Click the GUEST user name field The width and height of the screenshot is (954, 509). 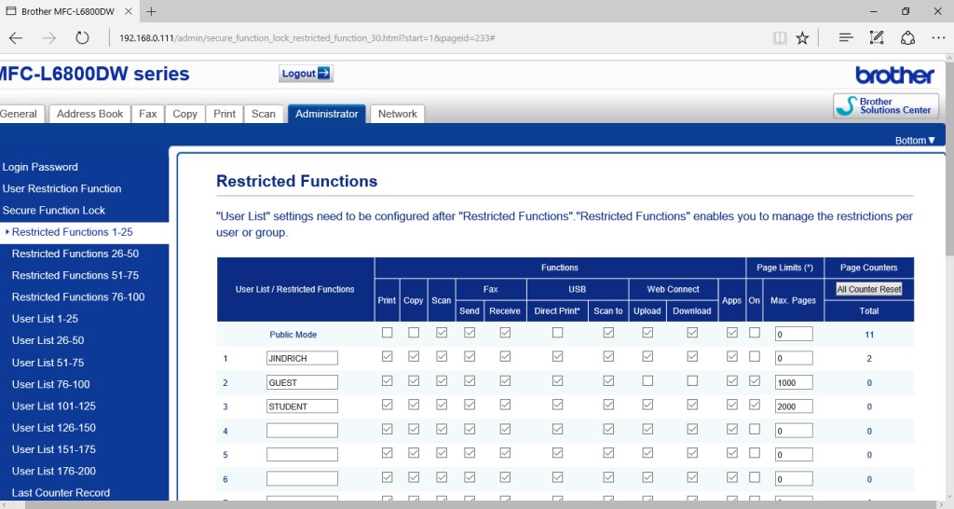tap(302, 382)
